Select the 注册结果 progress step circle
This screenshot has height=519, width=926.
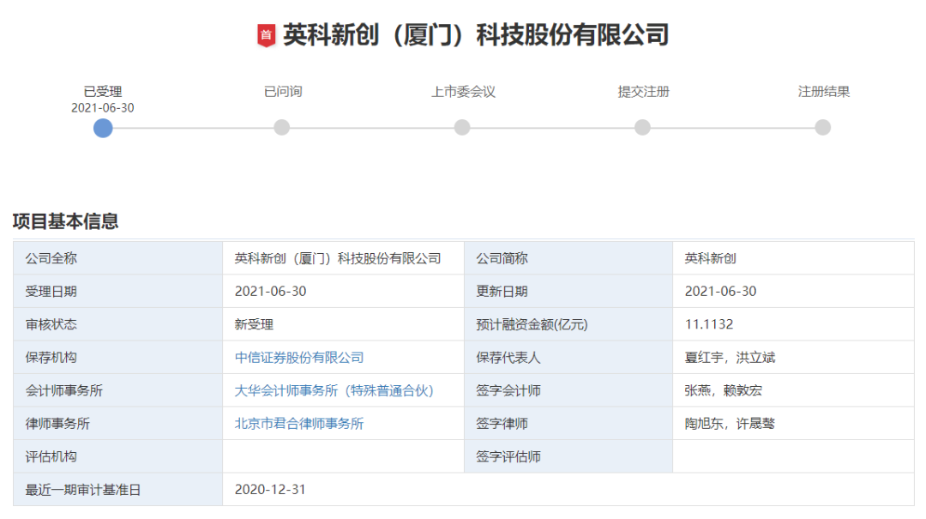click(822, 128)
